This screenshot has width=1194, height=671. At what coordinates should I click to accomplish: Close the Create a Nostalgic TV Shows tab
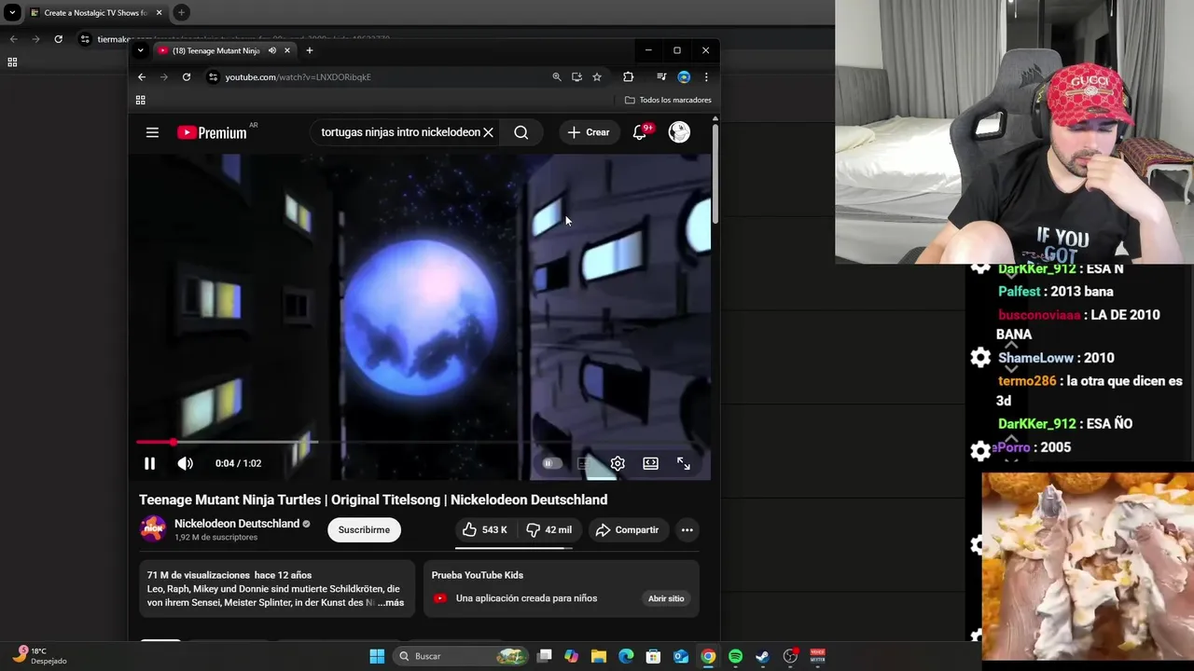click(x=159, y=13)
